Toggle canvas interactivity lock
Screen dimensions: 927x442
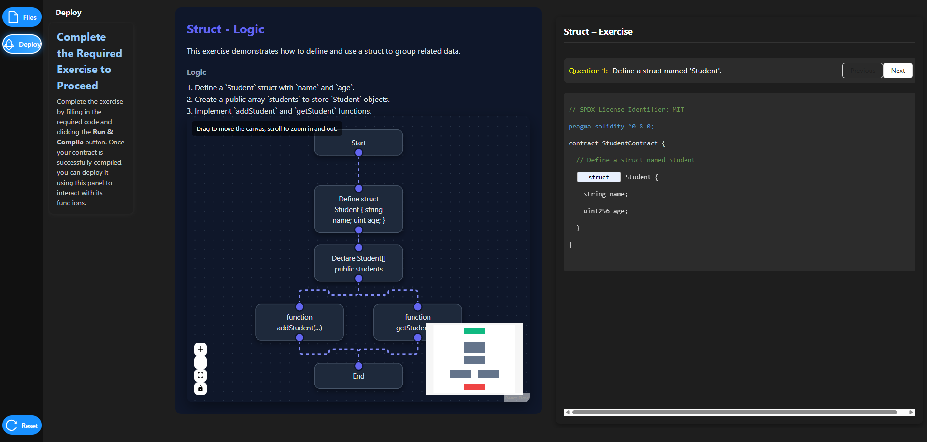(x=200, y=388)
